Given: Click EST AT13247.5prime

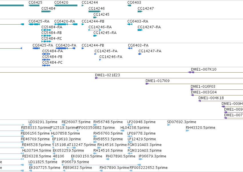Looking at the screenshot, I should pyautogui.click(x=81, y=145).
